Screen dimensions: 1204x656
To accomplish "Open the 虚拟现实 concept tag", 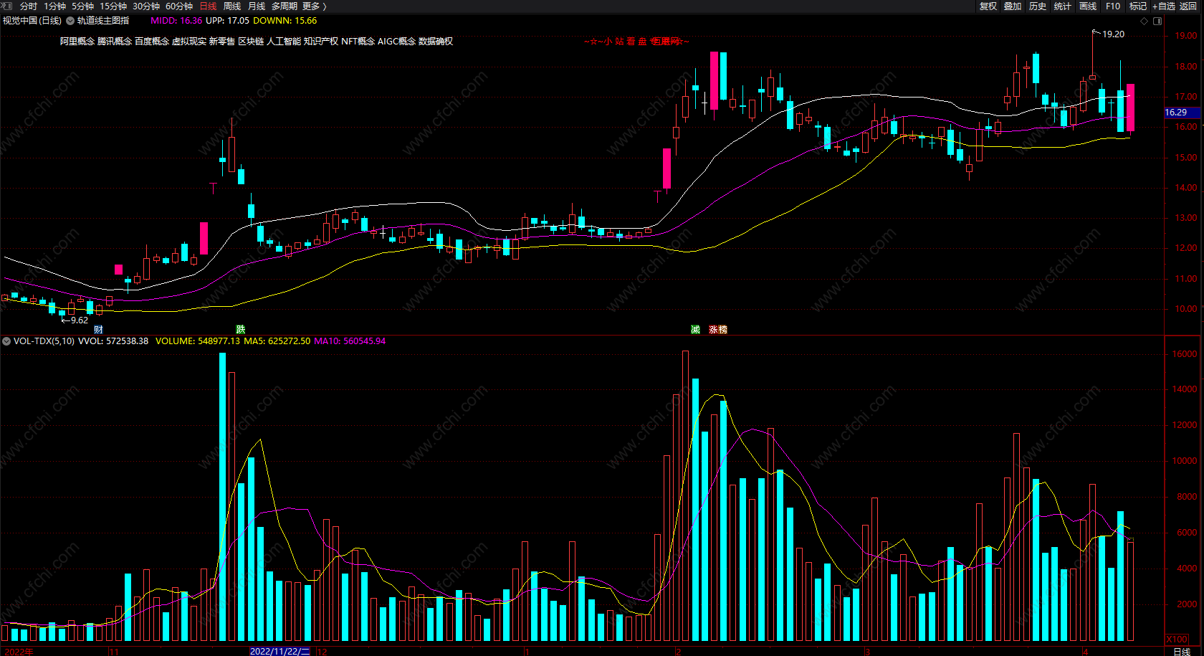I will click(x=189, y=42).
